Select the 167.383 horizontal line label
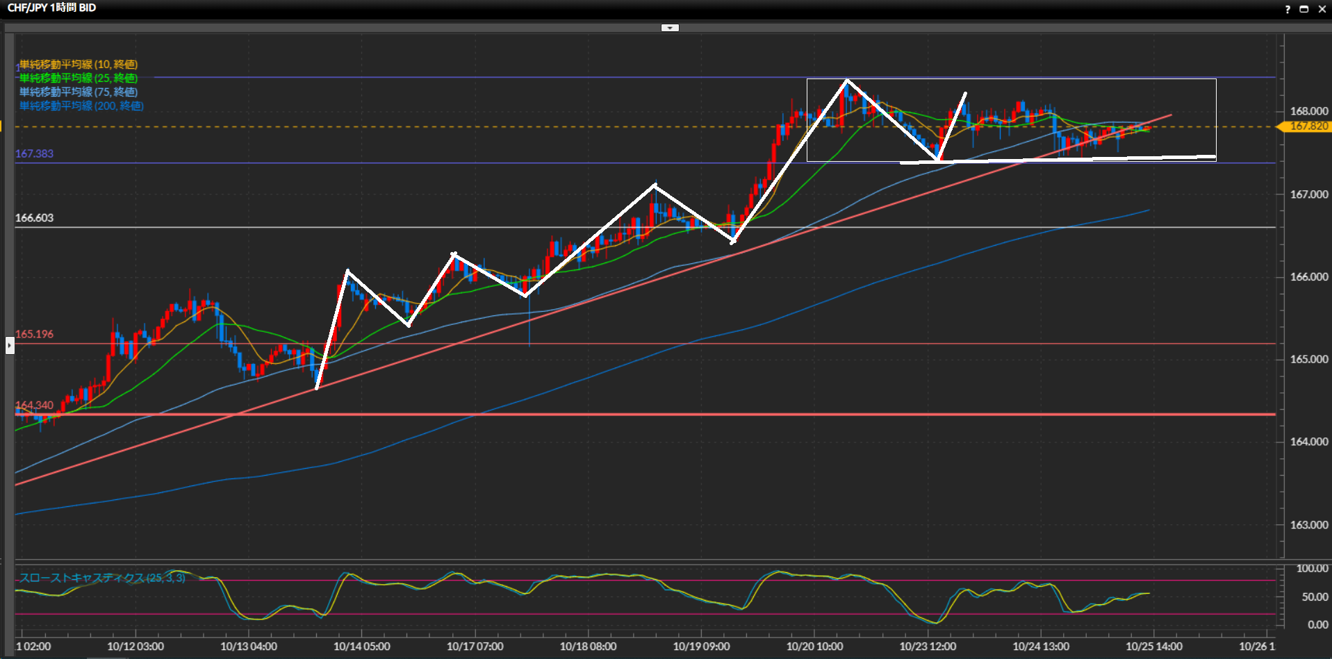Viewport: 1332px width, 659px height. click(x=34, y=153)
